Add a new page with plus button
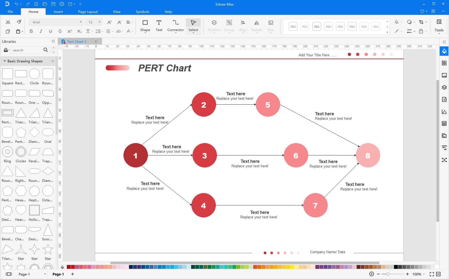The image size is (449, 279). tap(73, 274)
